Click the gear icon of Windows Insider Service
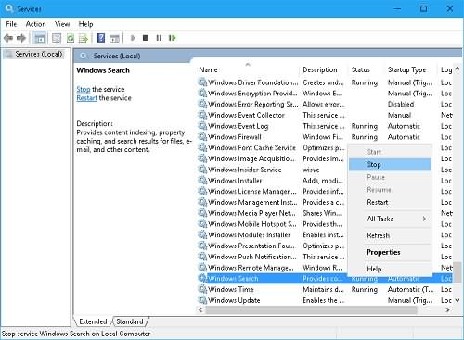 [x=202, y=170]
